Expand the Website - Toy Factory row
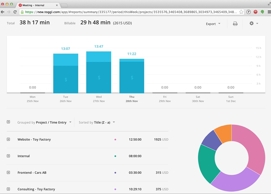 click(8, 139)
